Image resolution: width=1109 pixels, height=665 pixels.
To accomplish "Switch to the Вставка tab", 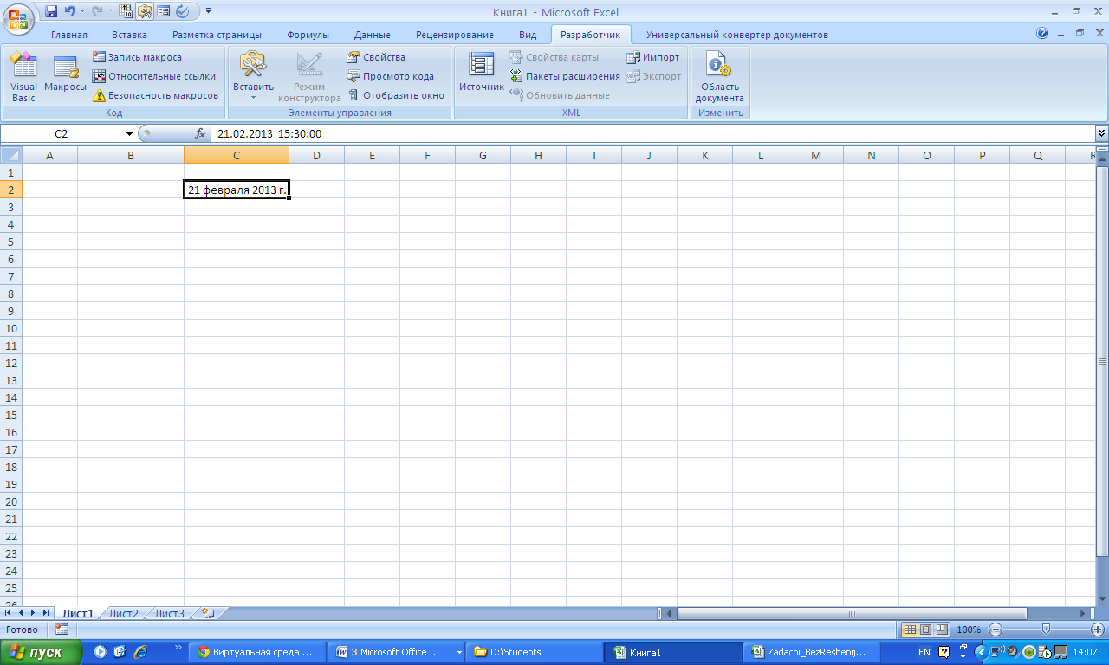I will click(x=129, y=35).
